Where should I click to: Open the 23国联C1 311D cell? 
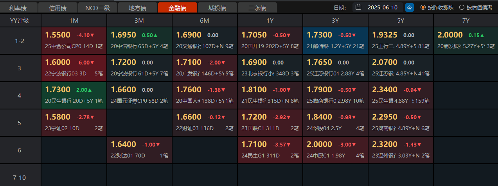270,123
